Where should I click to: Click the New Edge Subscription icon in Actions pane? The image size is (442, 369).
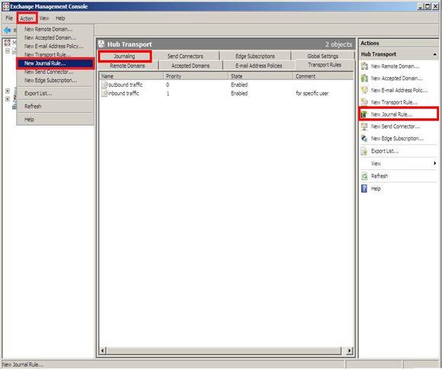(x=364, y=139)
